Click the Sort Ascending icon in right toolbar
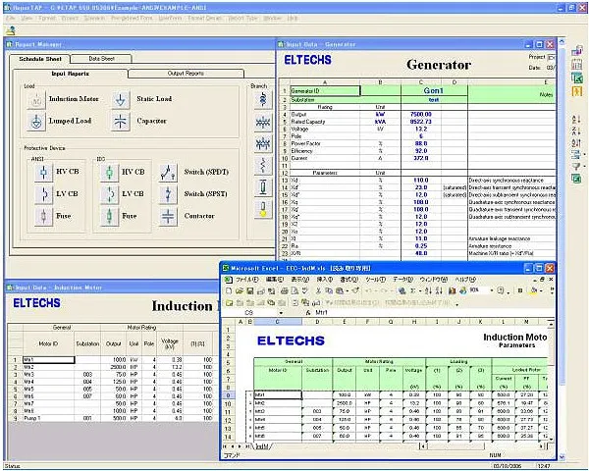Screen dimensions: 589x471 coord(576,120)
